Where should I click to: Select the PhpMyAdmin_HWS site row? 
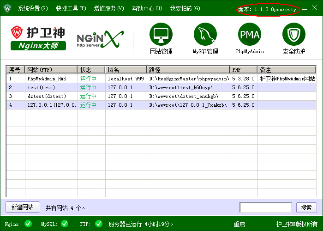161,79
